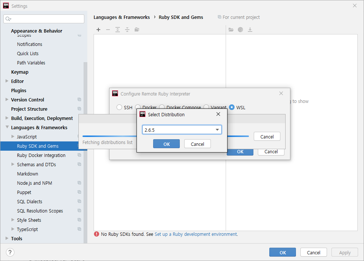Close the Select Distribution dialog
Screen dimensions: 364x261
pyautogui.click(x=218, y=114)
